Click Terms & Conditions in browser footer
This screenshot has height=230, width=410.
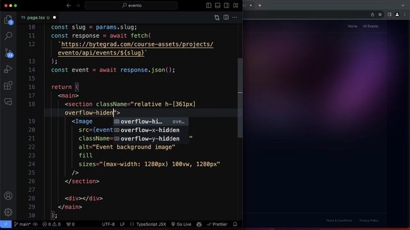[339, 220]
